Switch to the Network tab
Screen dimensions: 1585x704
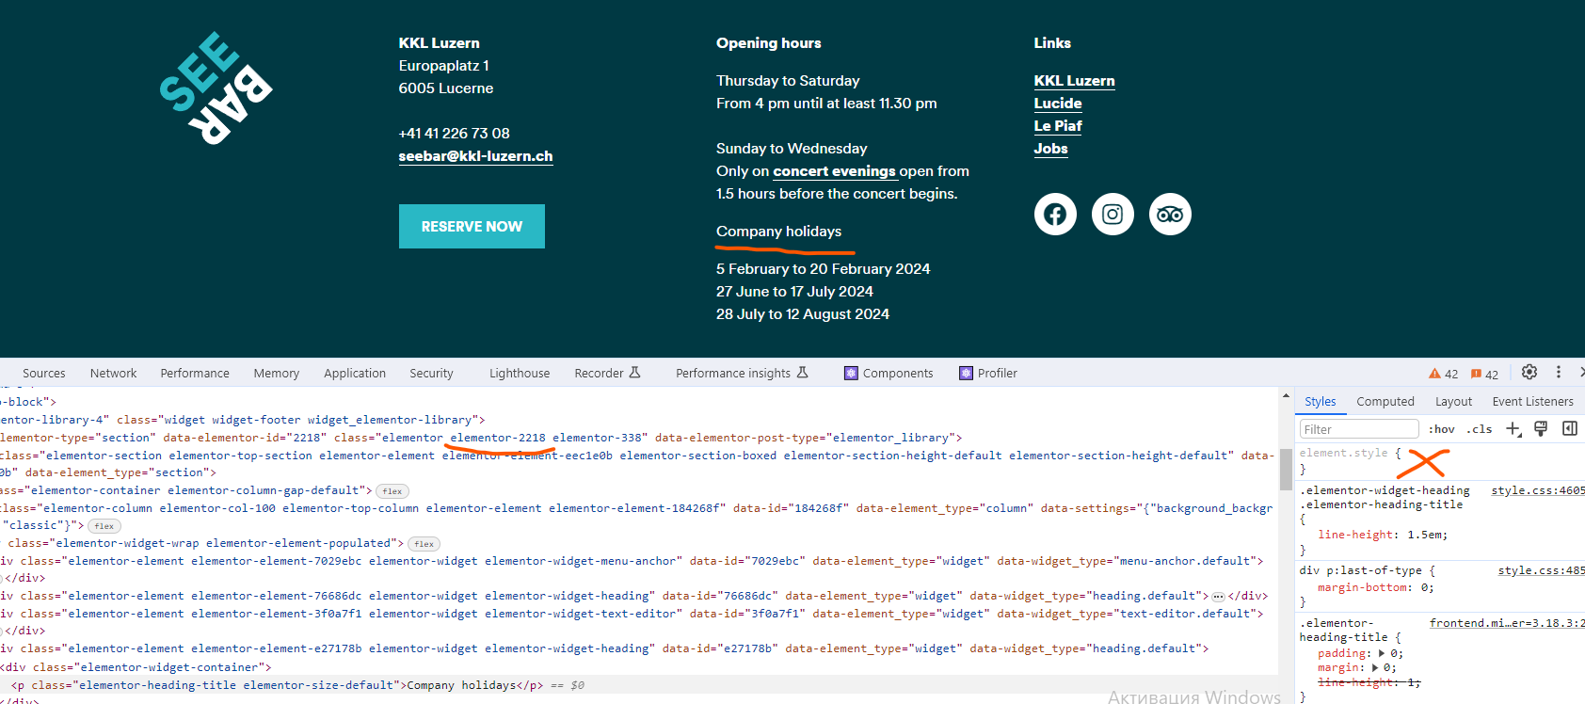point(114,373)
